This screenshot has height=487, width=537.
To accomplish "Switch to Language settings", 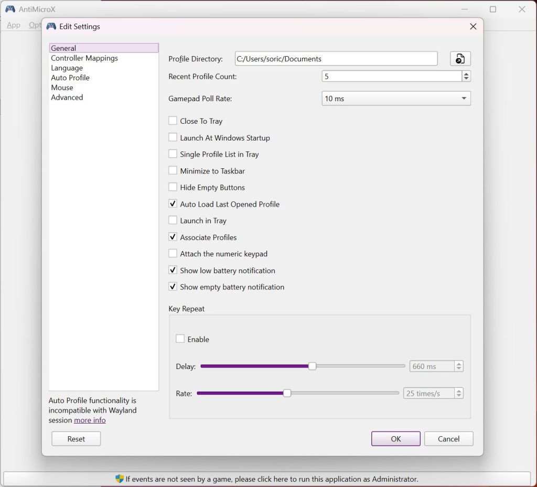I will click(x=104, y=68).
